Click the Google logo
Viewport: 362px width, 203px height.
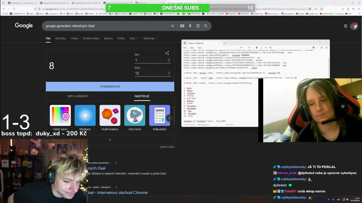(24, 26)
